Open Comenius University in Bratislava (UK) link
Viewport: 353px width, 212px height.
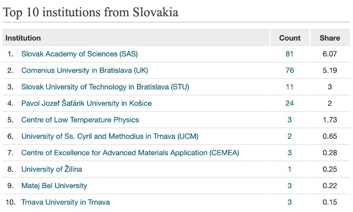click(85, 70)
